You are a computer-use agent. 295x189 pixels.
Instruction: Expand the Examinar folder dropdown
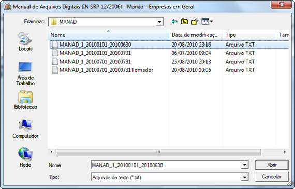coord(159,22)
